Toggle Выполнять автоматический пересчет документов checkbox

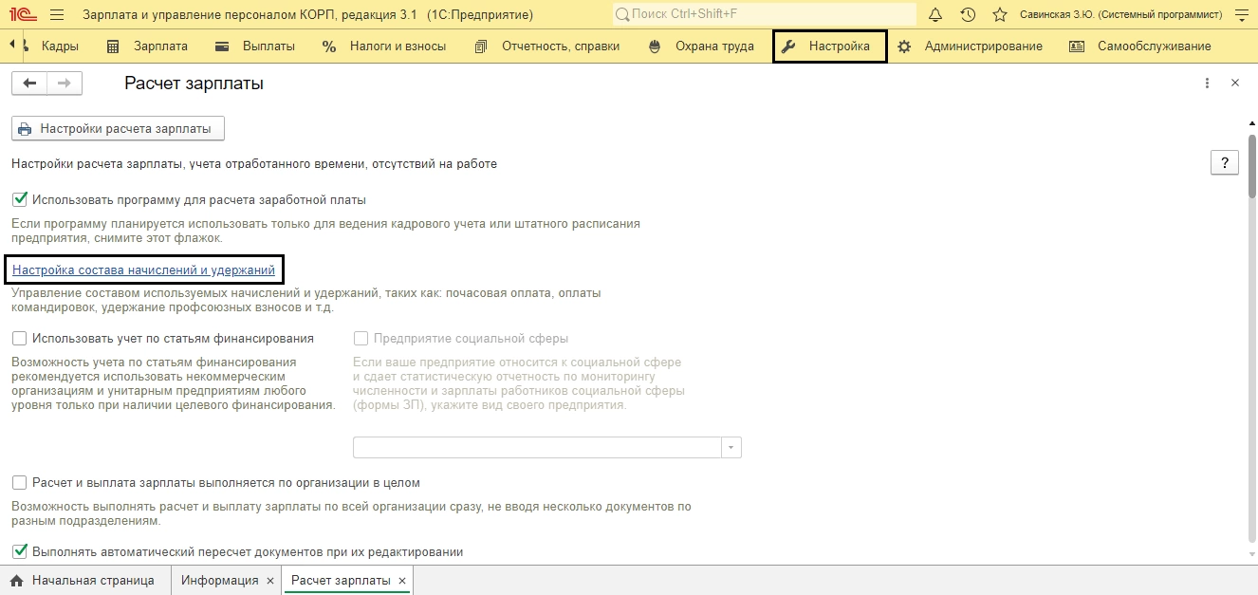click(x=19, y=551)
